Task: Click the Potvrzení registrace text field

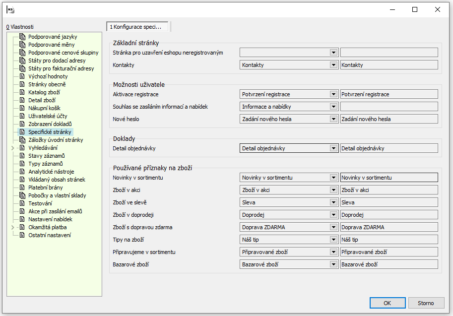Action: point(389,94)
